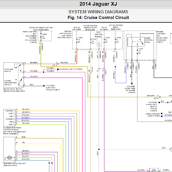This screenshot has height=172, width=172.
Task: Click the 'SPEED CONTROL RELAY' label
Action: (149, 40)
